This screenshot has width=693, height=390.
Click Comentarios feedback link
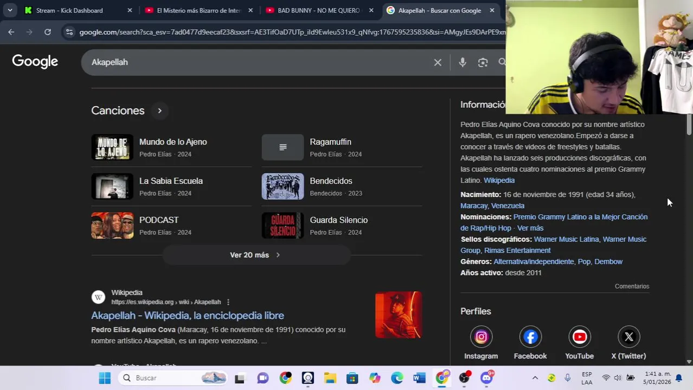pos(632,287)
